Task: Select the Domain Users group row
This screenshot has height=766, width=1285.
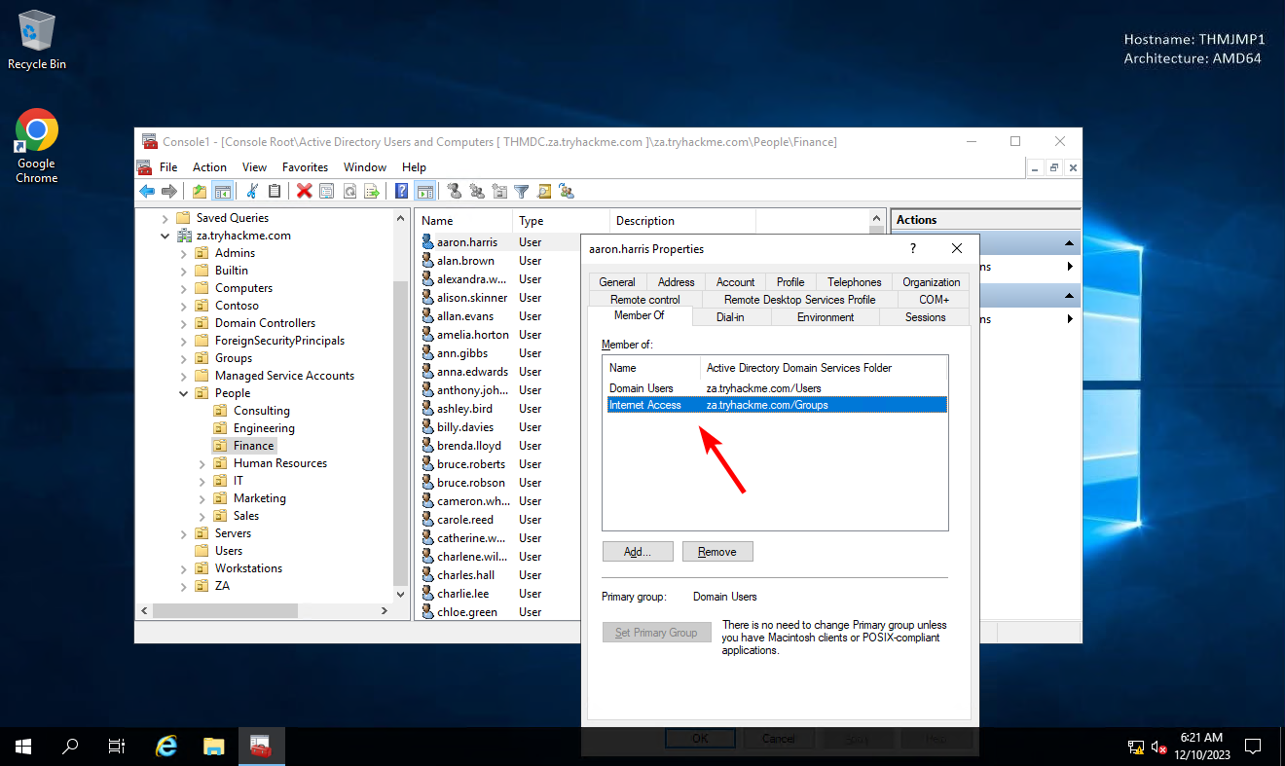Action: [x=776, y=388]
